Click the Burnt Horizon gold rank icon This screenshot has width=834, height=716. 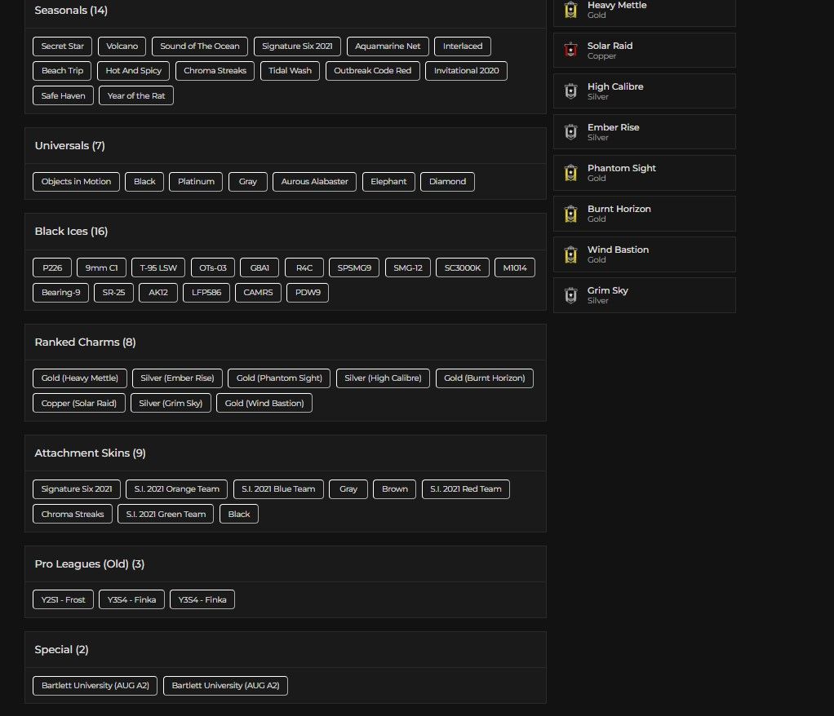tap(570, 214)
